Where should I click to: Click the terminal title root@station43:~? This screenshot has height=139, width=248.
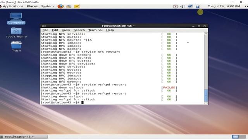coord(119,26)
